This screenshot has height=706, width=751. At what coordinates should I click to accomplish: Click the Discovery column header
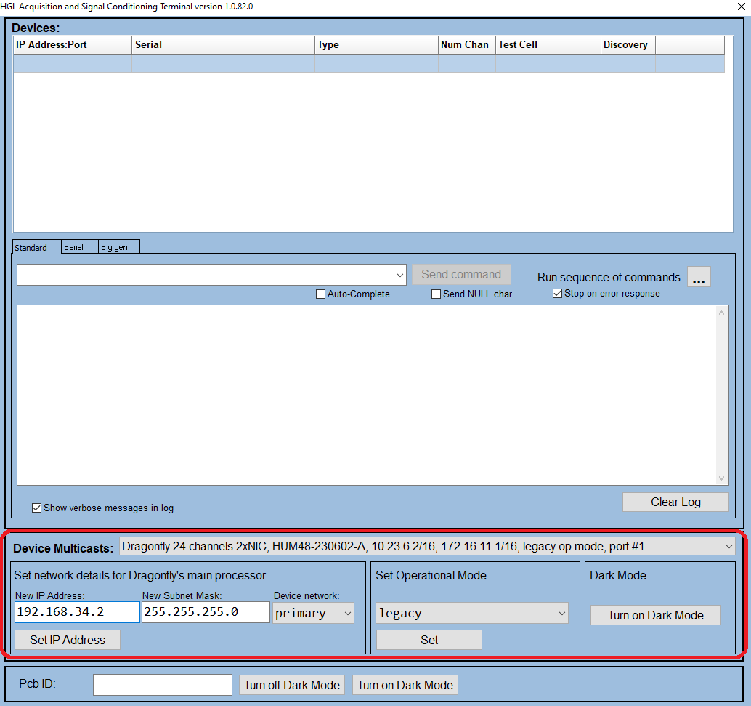[x=628, y=44]
